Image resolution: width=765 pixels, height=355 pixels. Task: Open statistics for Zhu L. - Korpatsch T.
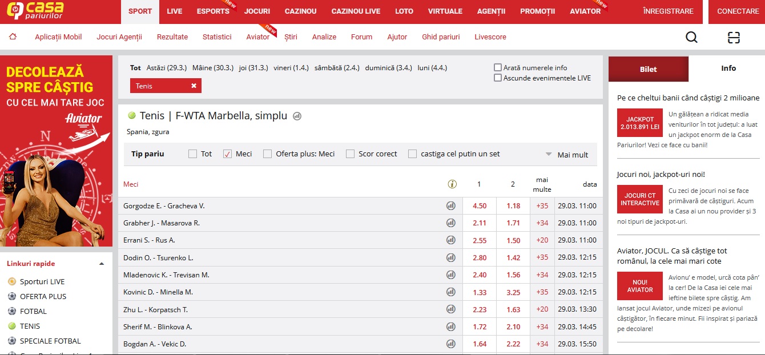(x=451, y=309)
